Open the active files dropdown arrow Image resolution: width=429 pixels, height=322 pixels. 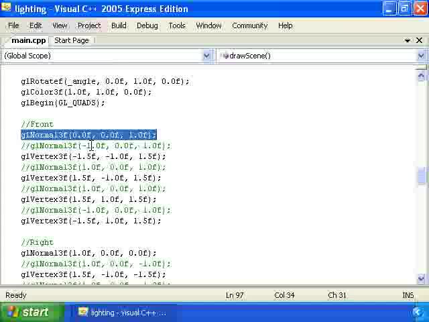[407, 40]
